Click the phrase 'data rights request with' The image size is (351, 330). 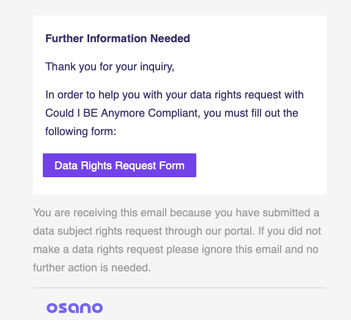(x=247, y=95)
